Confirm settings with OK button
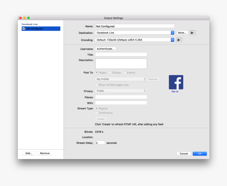 pyautogui.click(x=200, y=154)
